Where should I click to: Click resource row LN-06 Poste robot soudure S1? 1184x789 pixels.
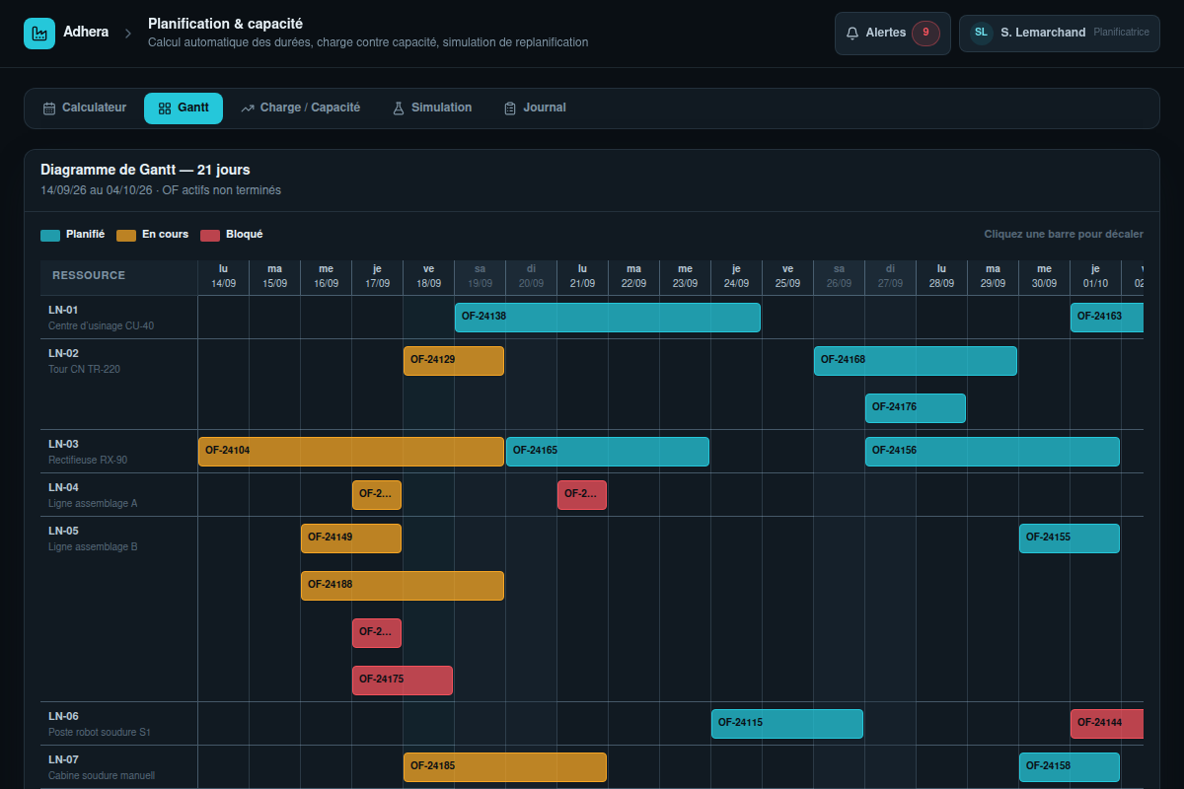coord(119,724)
